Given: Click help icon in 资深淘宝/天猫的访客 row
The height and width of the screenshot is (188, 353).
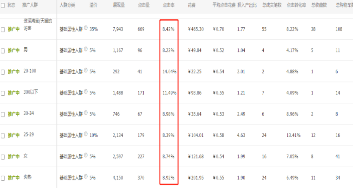Looking at the screenshot, I should 86,28.
